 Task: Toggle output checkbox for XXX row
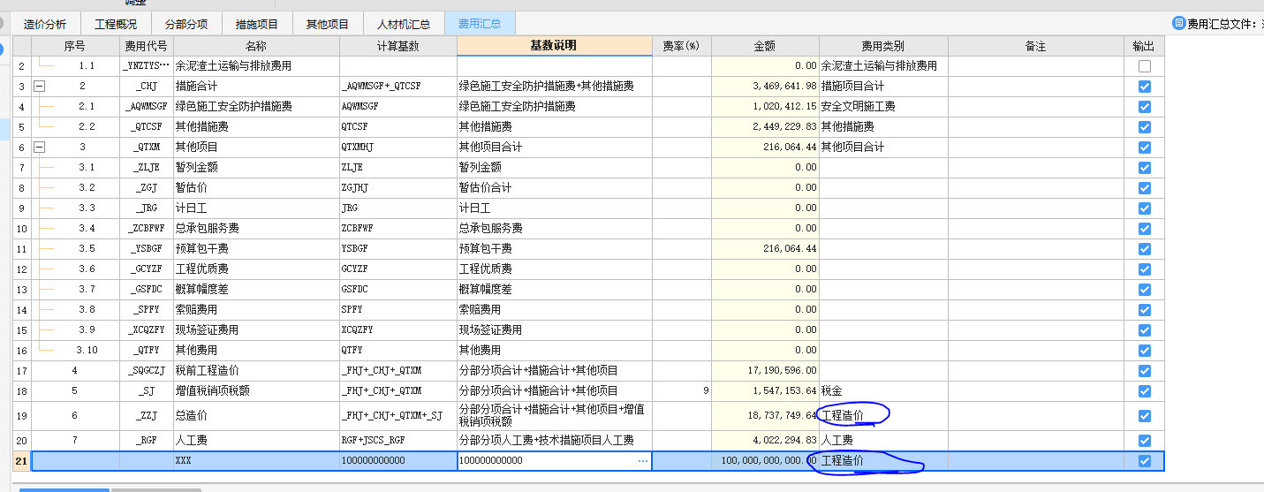click(1145, 461)
